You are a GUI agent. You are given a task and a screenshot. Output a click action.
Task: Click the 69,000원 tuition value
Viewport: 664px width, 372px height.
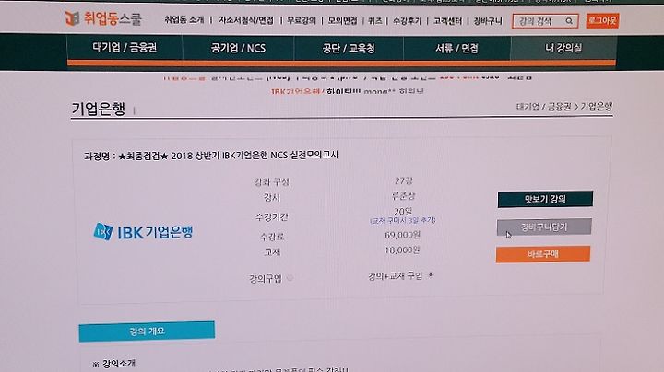tap(402, 235)
